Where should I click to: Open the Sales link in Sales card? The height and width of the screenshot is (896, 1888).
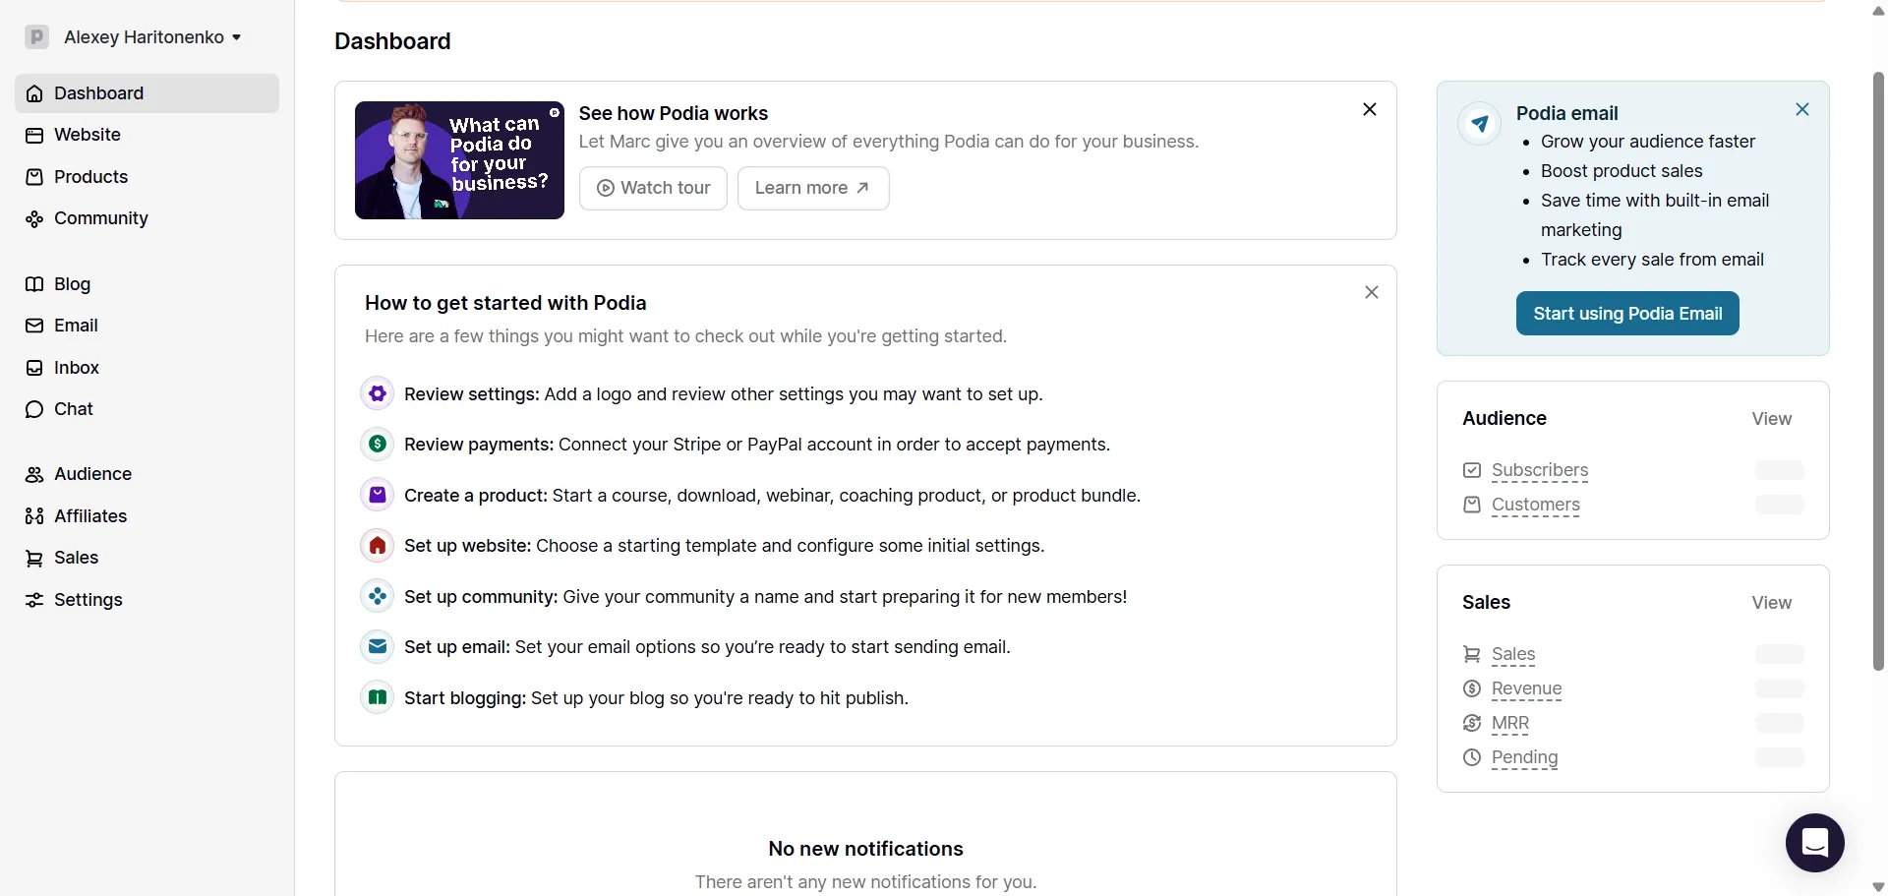[x=1513, y=654]
